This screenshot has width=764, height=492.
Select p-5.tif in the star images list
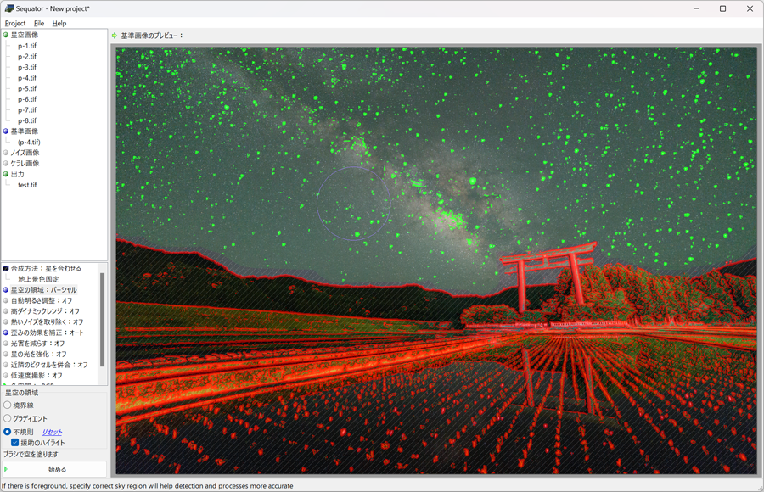[x=27, y=88]
